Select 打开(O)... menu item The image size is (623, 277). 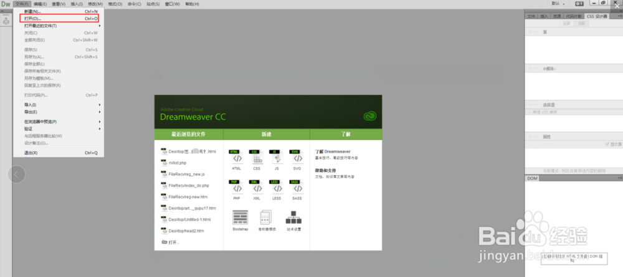(x=59, y=19)
